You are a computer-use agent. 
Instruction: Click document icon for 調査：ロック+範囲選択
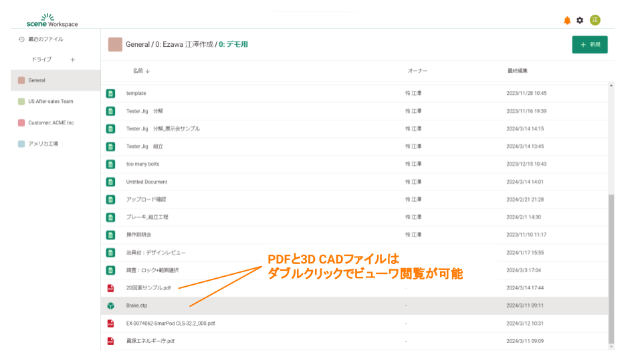click(x=110, y=270)
